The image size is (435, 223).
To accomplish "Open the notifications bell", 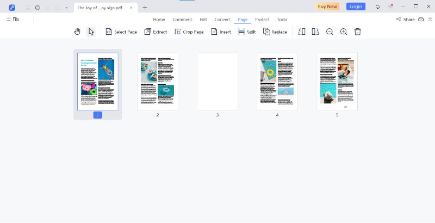I will 377,7.
